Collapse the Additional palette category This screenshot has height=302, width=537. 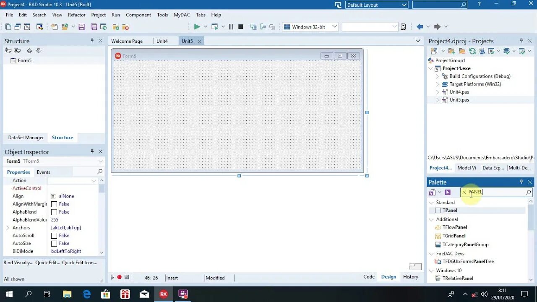click(431, 219)
